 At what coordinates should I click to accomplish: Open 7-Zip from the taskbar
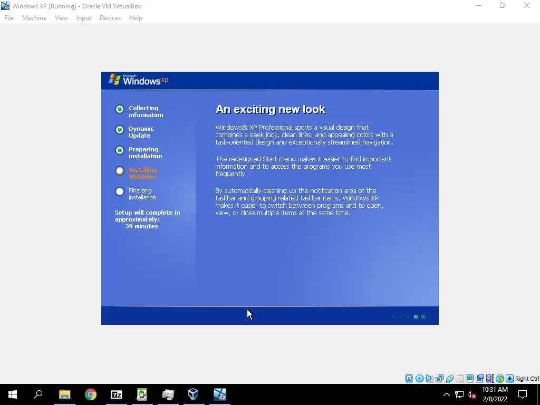[x=117, y=394]
